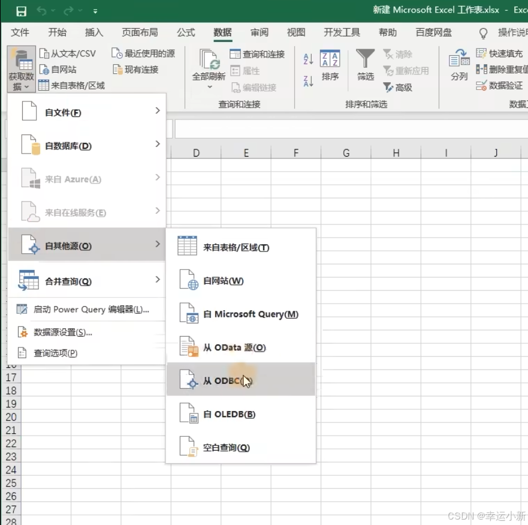Click 高级 advanced filter button
This screenshot has height=525, width=528.
tap(398, 88)
